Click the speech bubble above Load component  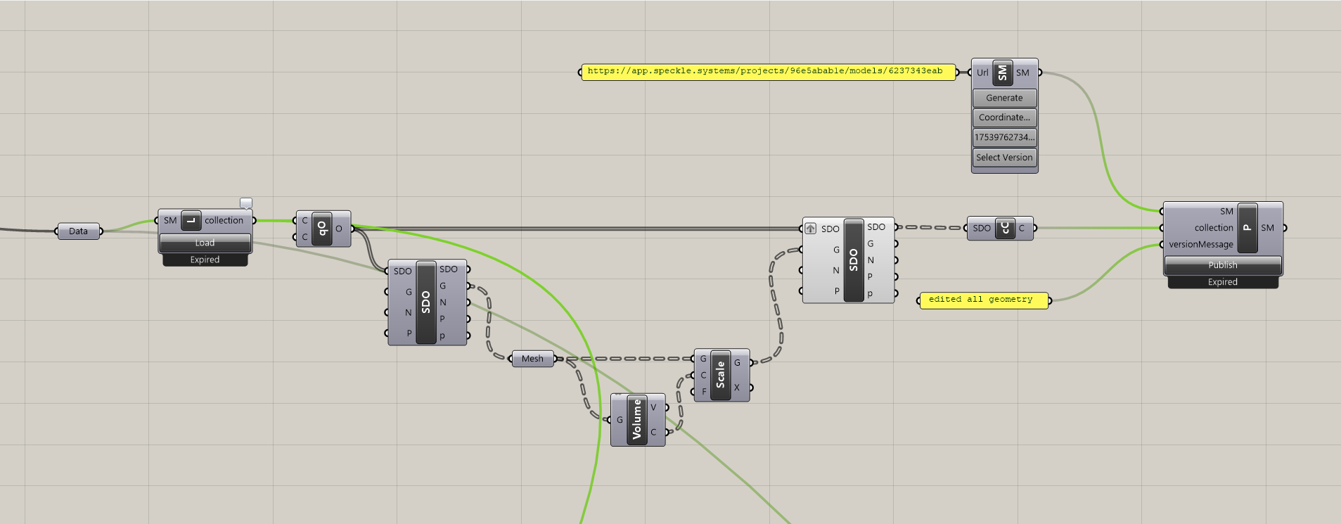click(246, 203)
